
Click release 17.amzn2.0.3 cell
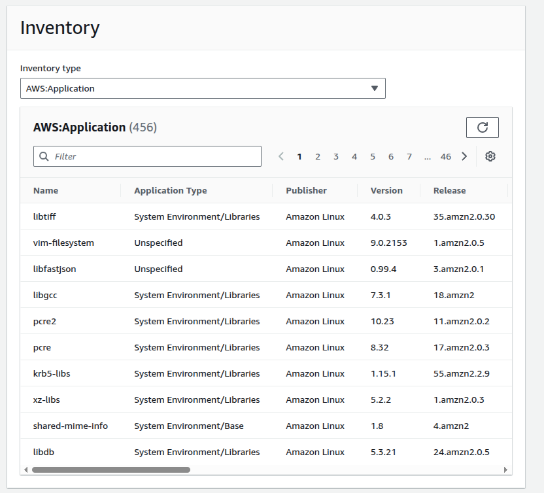462,347
